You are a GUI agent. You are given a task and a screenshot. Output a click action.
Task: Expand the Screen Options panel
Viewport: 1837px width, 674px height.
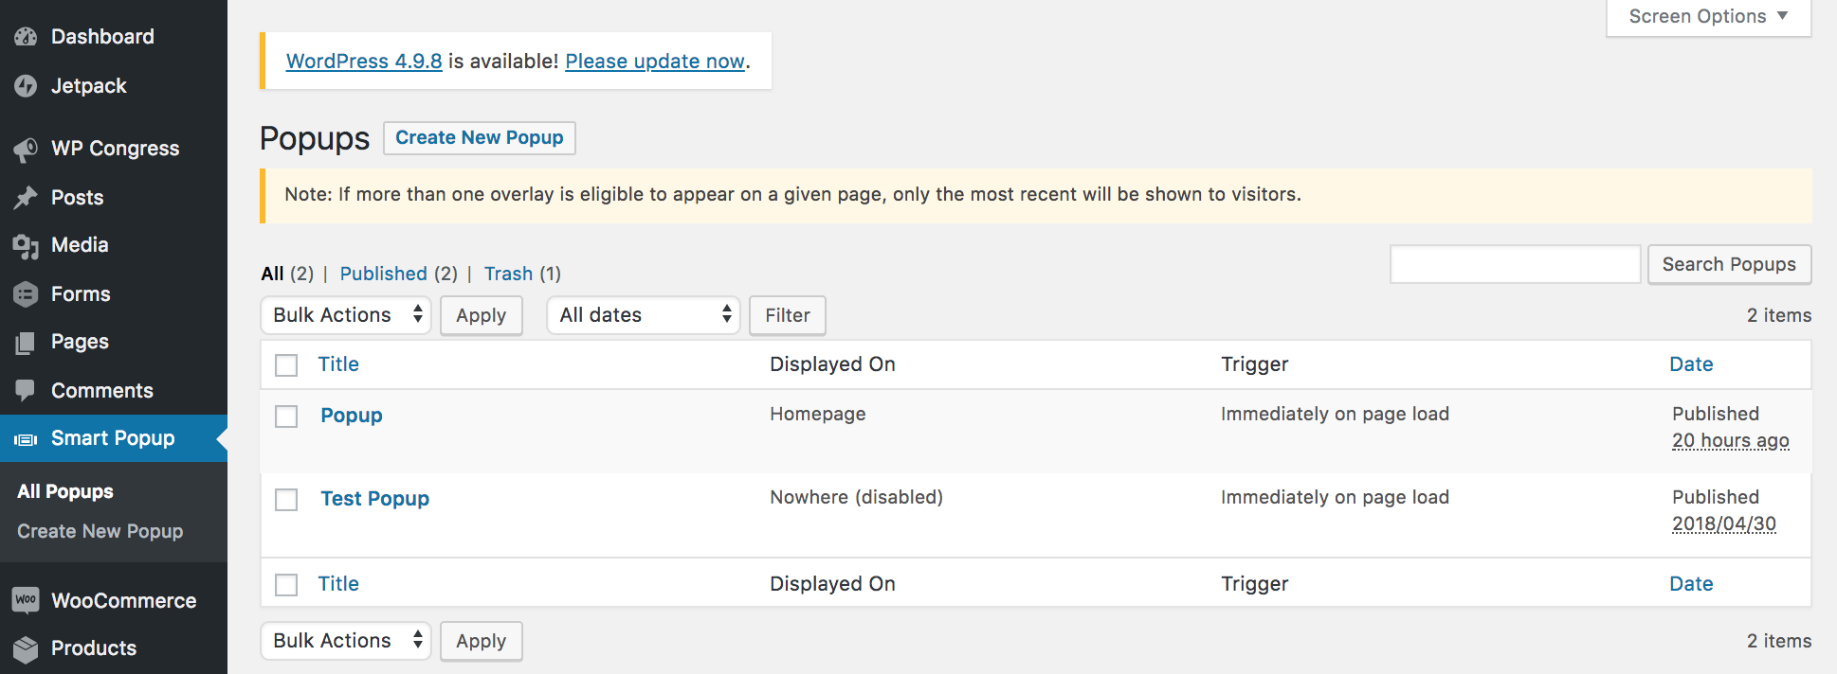[x=1708, y=17]
